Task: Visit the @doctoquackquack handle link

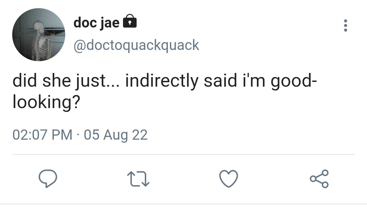Action: [136, 45]
